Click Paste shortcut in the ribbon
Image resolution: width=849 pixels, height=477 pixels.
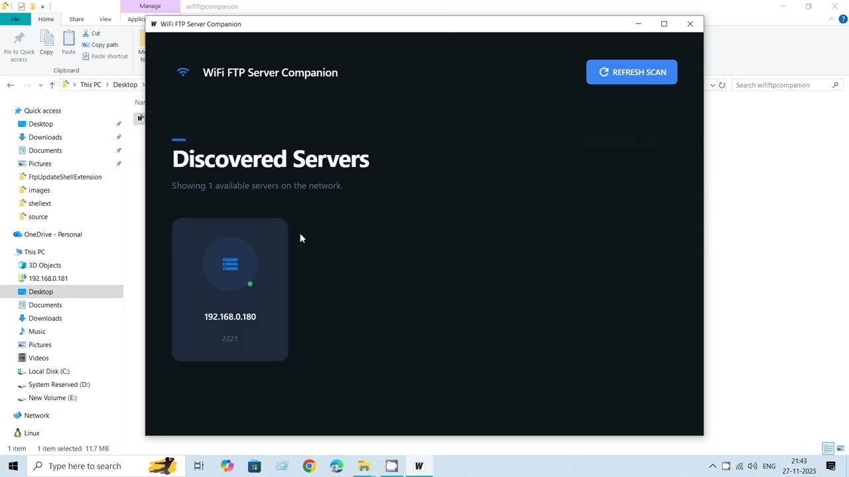click(x=105, y=56)
